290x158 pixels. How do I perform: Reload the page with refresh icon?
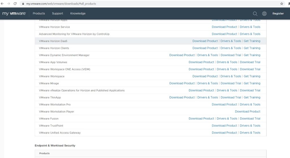(15, 3)
